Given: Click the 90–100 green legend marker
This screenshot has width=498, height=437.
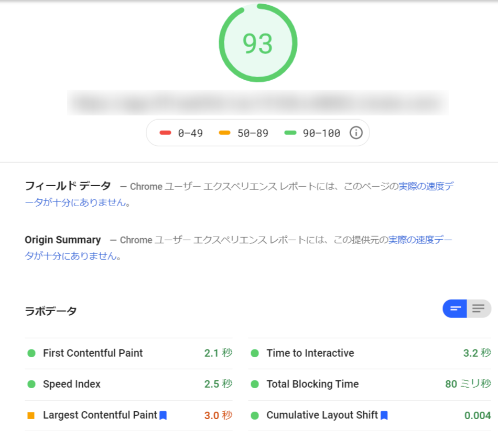Looking at the screenshot, I should (290, 133).
